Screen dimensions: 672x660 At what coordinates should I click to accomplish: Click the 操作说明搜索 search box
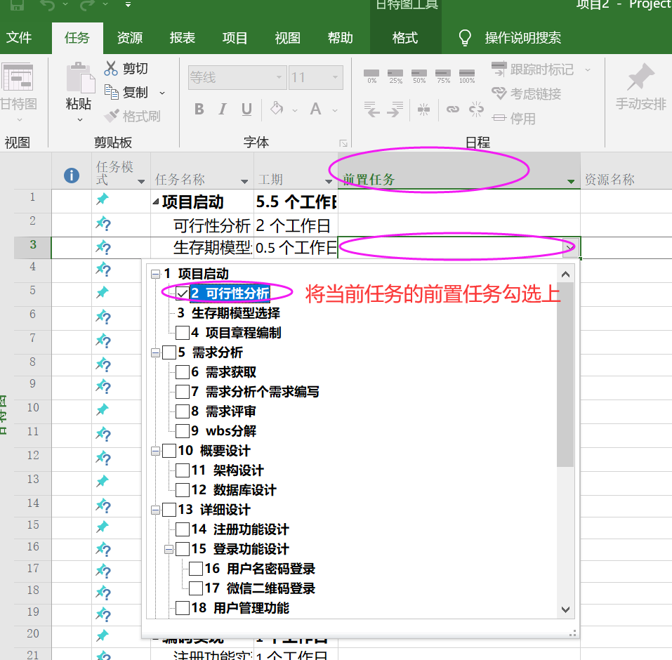click(523, 38)
